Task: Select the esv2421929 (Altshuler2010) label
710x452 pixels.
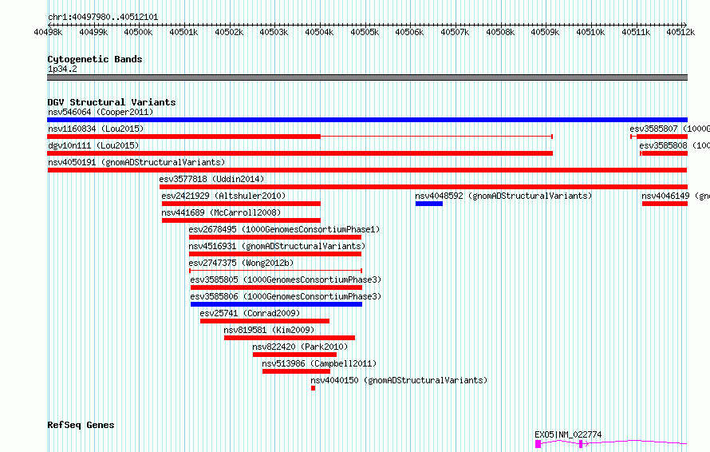Action: tap(223, 196)
